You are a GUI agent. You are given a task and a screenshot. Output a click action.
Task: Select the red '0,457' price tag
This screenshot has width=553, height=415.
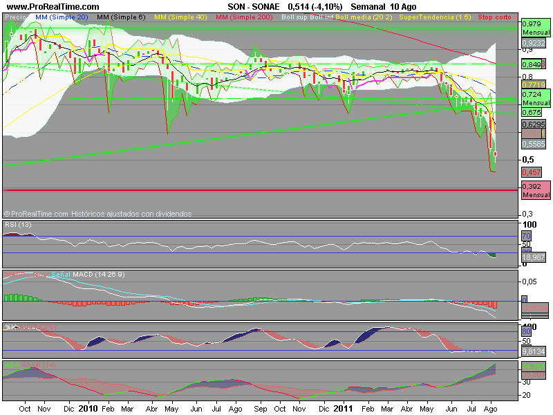pos(532,172)
